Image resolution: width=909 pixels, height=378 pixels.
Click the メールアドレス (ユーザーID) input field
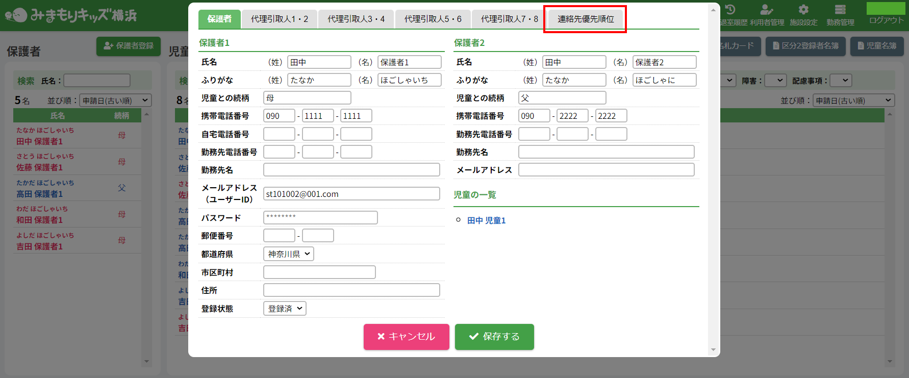coord(351,194)
